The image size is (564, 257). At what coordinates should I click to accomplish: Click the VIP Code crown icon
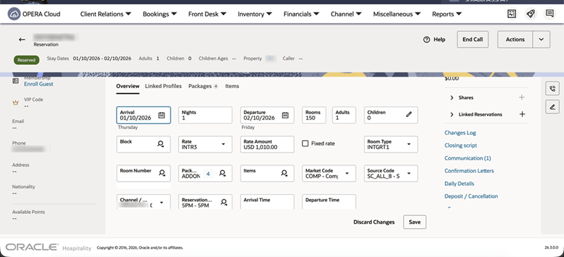(16, 103)
